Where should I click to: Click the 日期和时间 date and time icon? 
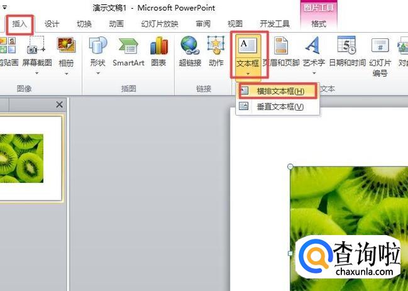tap(346, 45)
